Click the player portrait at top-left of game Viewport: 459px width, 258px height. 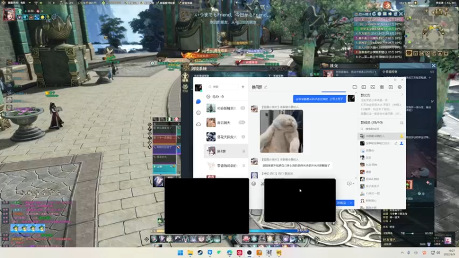click(9, 15)
